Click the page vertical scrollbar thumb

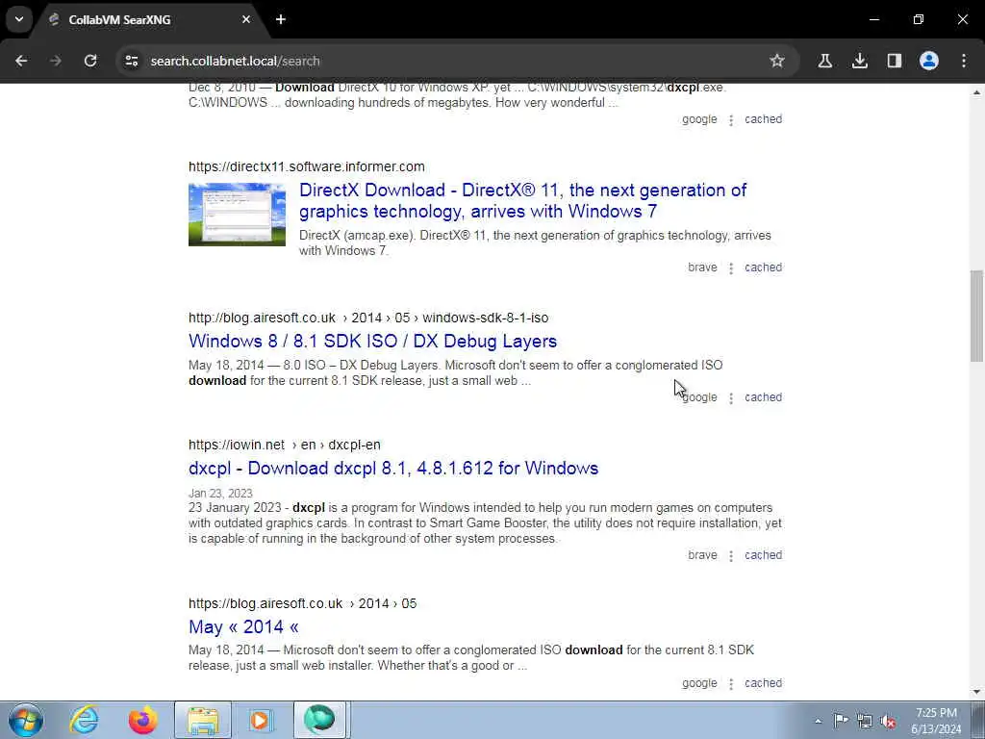click(x=976, y=316)
